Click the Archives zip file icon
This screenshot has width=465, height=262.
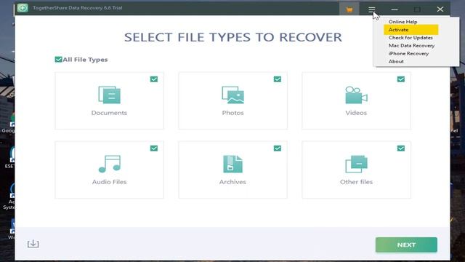(232, 164)
